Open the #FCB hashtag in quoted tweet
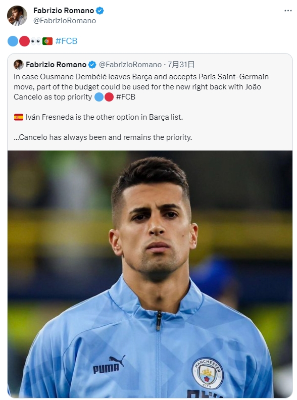The height and width of the screenshot is (400, 297). (x=126, y=97)
